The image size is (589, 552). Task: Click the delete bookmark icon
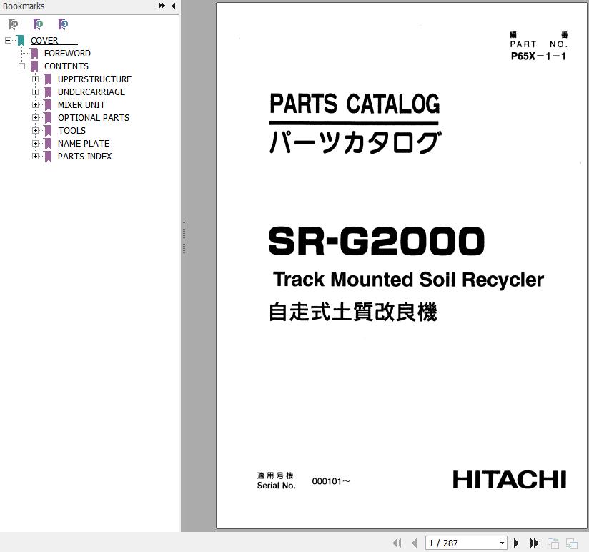(13, 24)
